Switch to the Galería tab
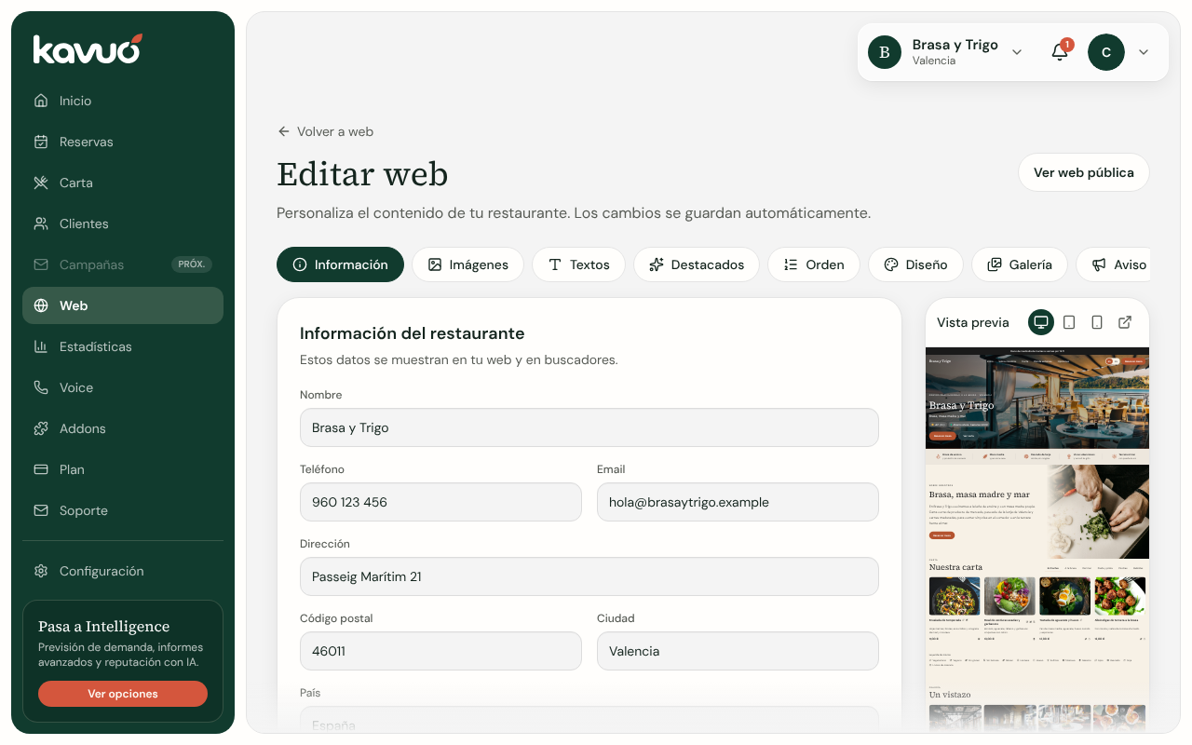The width and height of the screenshot is (1192, 745). click(x=1020, y=264)
